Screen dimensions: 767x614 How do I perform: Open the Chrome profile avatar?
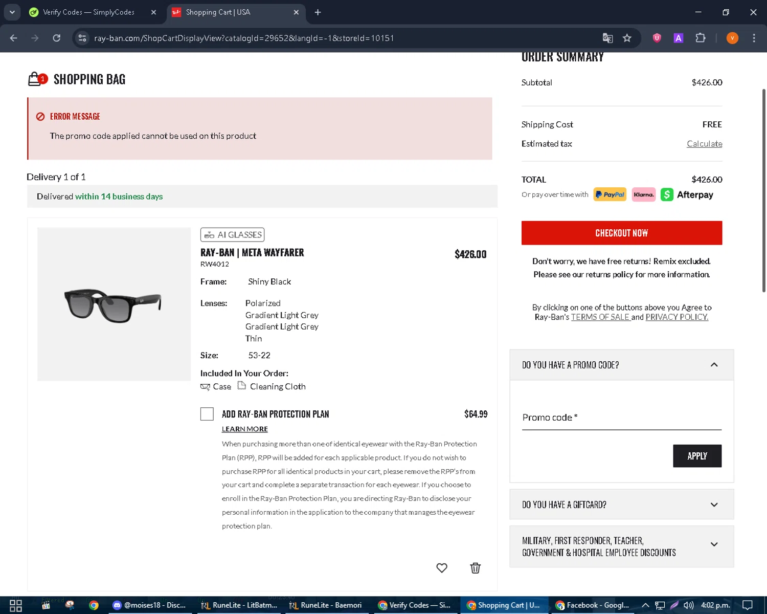pyautogui.click(x=732, y=38)
